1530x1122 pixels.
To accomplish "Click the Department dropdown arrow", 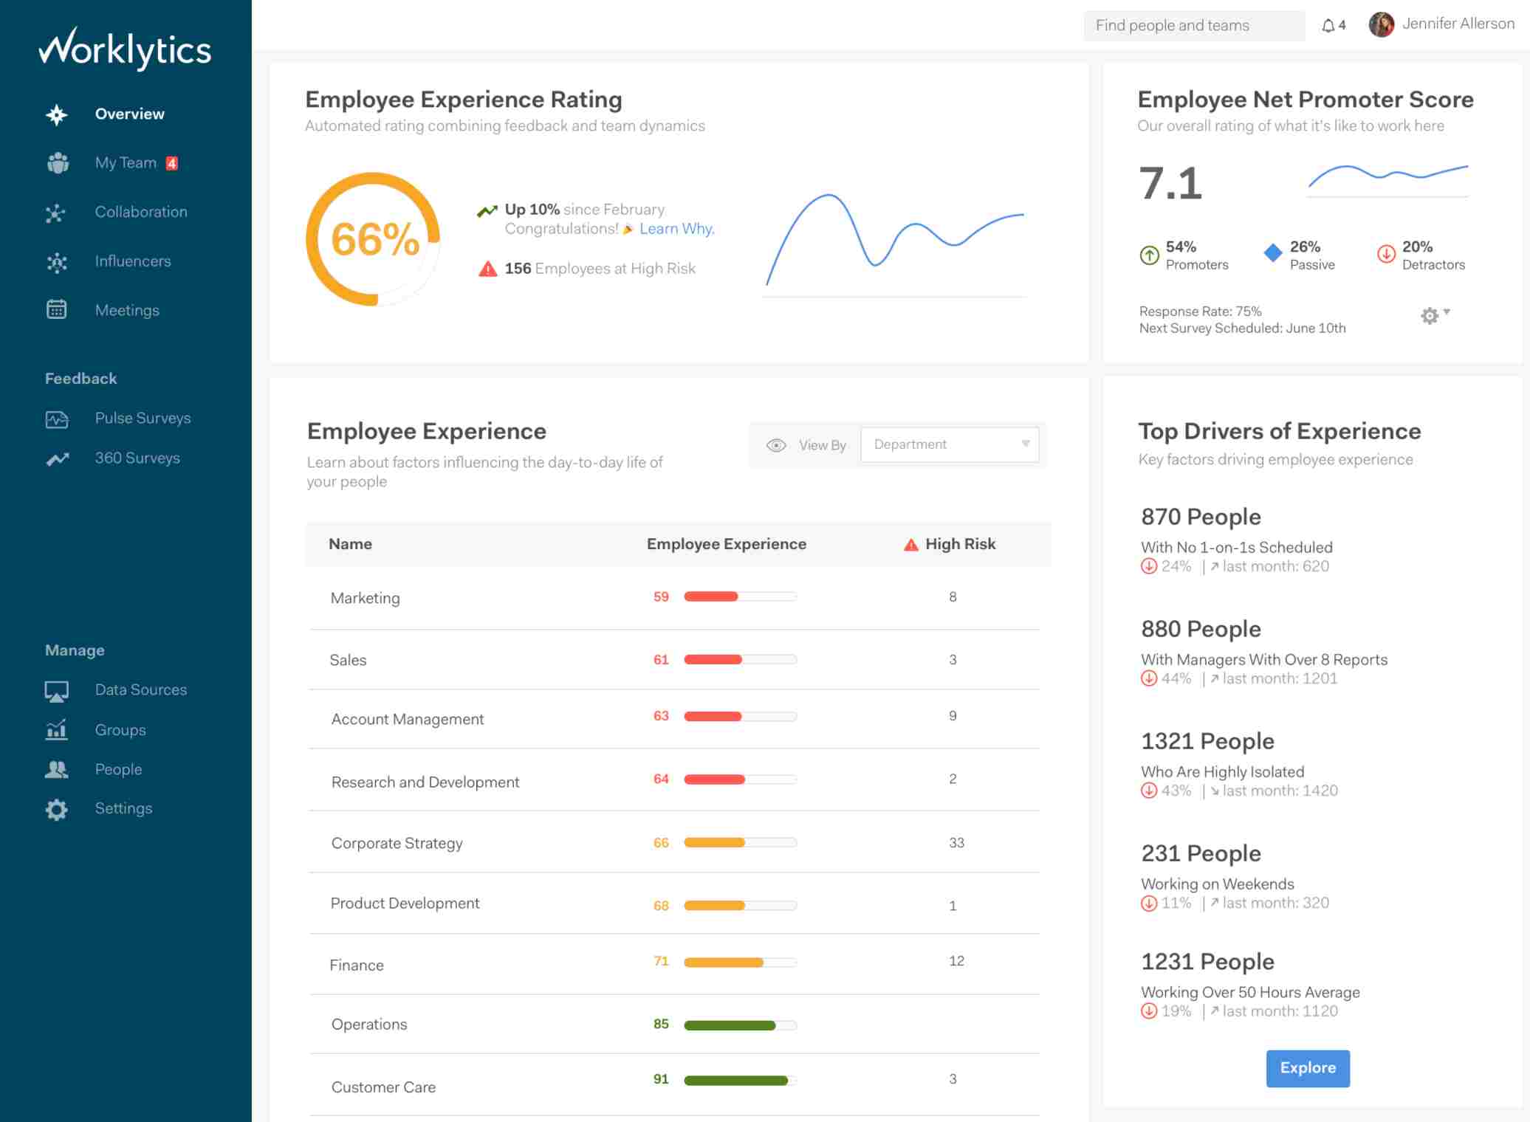I will (1025, 444).
